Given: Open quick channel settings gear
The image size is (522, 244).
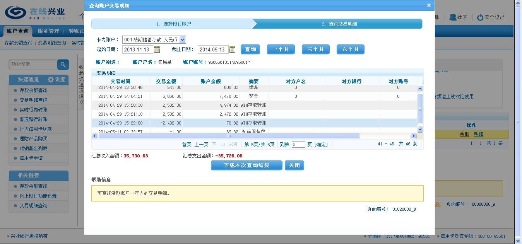Looking at the screenshot, I should click(x=51, y=80).
